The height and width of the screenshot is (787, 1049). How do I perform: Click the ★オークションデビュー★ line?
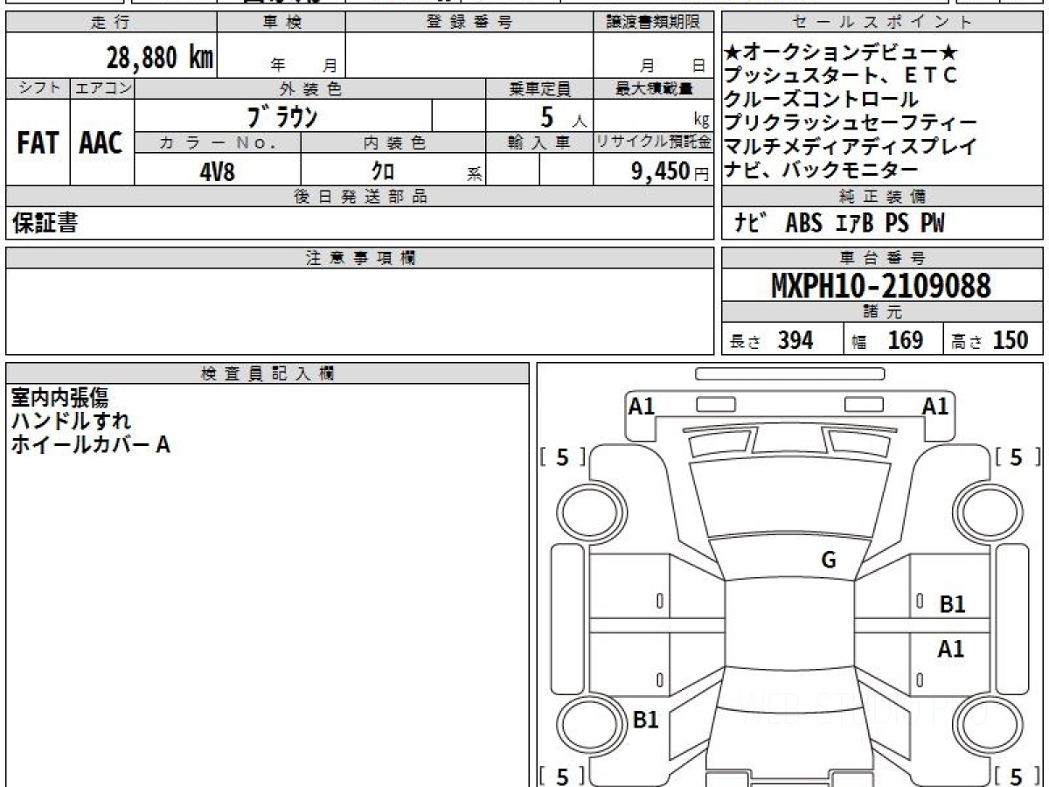coord(842,52)
